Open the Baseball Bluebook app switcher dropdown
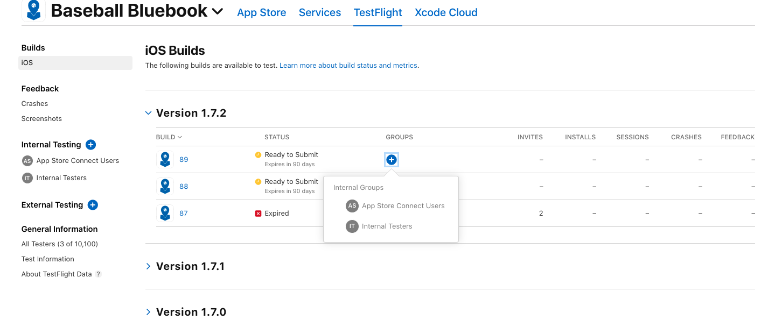 tap(218, 11)
